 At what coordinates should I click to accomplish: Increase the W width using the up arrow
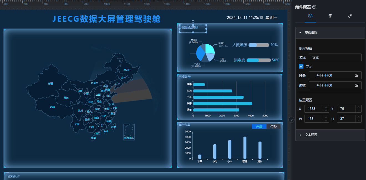[x=326, y=117]
